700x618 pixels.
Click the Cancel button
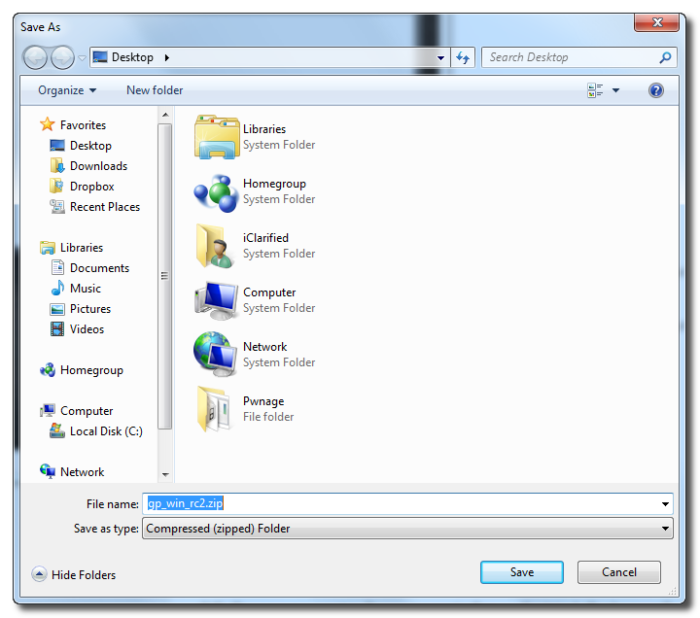(x=618, y=572)
